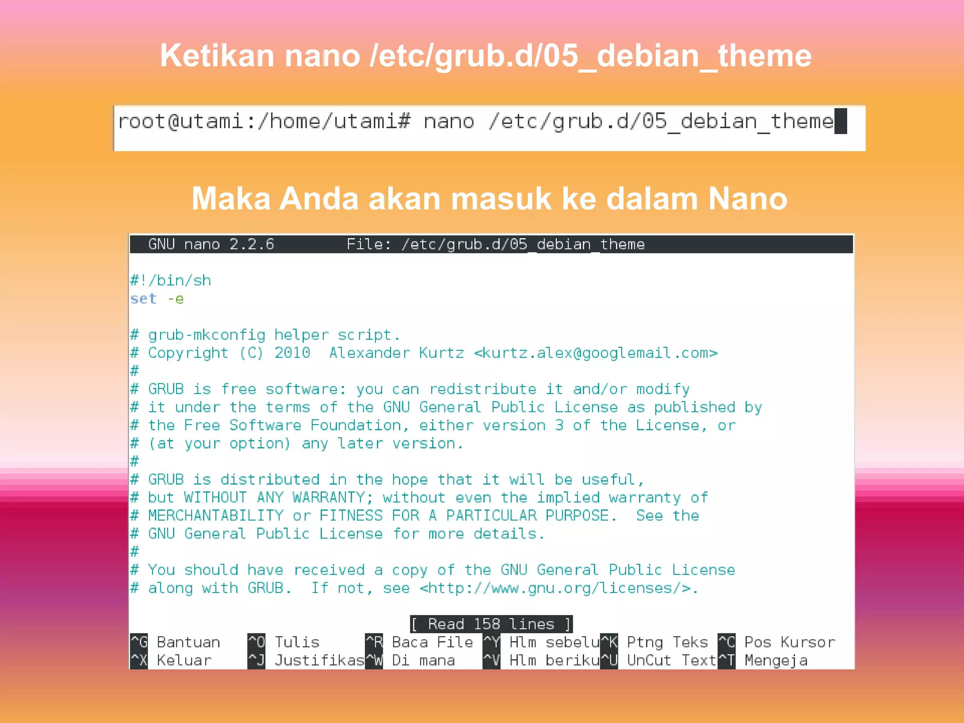Click the 'GRUB is distributed in the hope' line
The width and height of the screenshot is (964, 723).
pos(387,480)
